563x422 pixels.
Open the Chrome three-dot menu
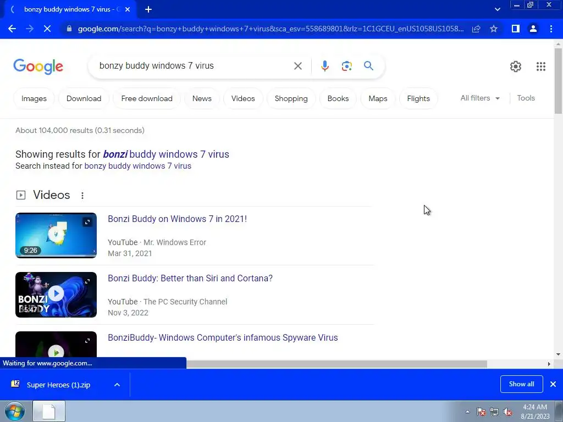click(x=551, y=29)
